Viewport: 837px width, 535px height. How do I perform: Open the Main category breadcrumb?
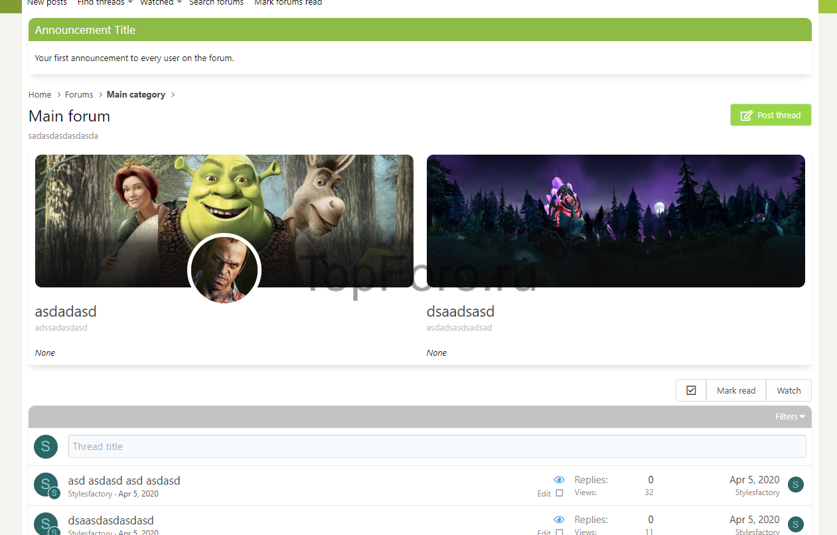coord(136,95)
